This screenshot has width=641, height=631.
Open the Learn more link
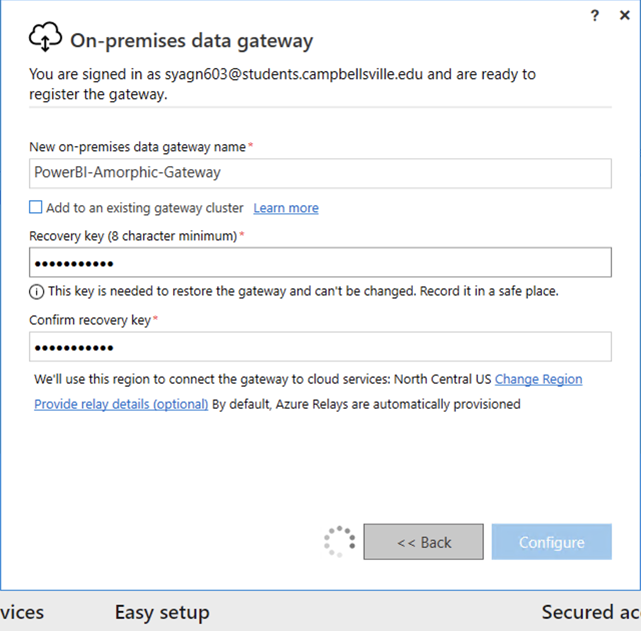pos(286,208)
